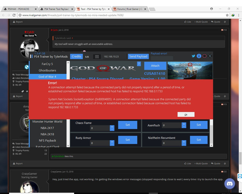
Task: Choose Monster Hunter World from the list
Action: (x=47, y=122)
